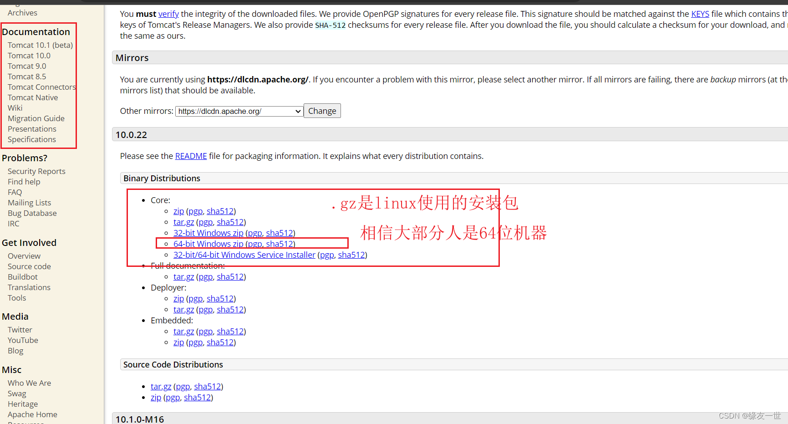The width and height of the screenshot is (788, 424).
Task: Open the IRC sidebar link
Action: (x=14, y=224)
